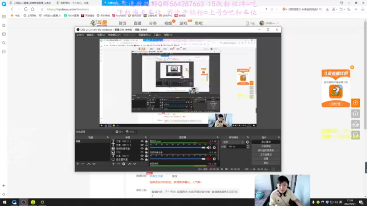Toggle visibility of first text source
The height and width of the screenshot is (206, 367).
click(142, 141)
